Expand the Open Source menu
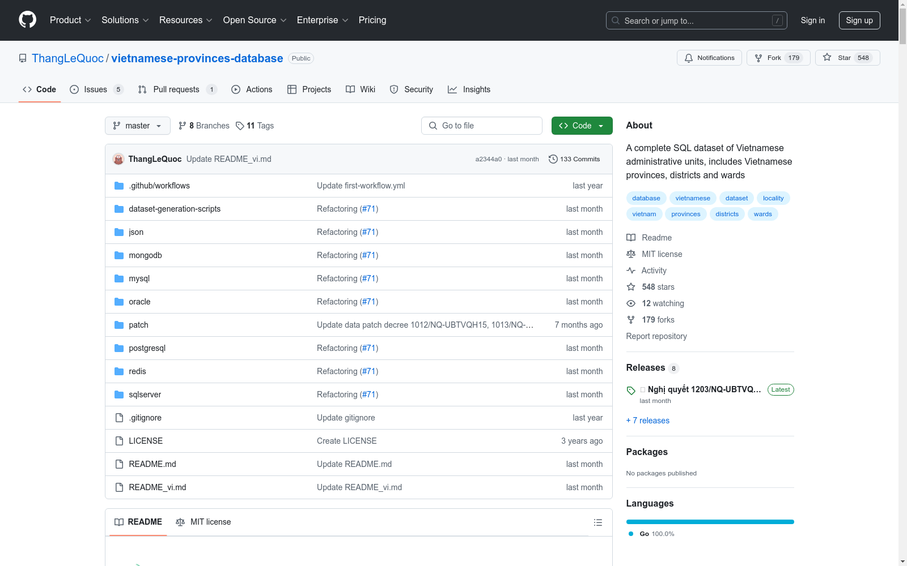 [x=255, y=20]
